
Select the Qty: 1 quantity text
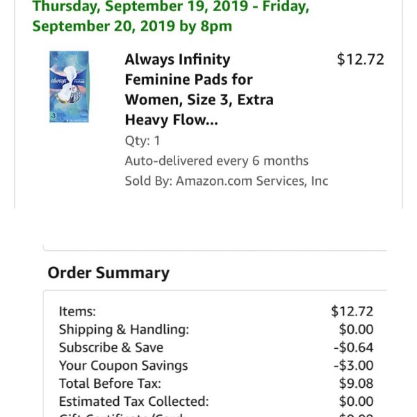pyautogui.click(x=142, y=140)
